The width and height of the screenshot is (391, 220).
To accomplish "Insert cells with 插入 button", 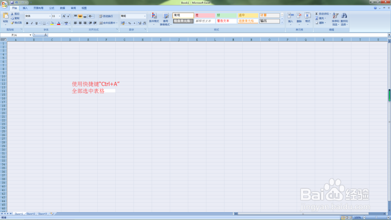I will [291, 18].
